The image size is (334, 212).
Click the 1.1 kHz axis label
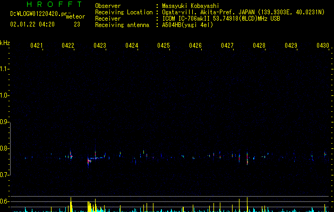coord(4,69)
